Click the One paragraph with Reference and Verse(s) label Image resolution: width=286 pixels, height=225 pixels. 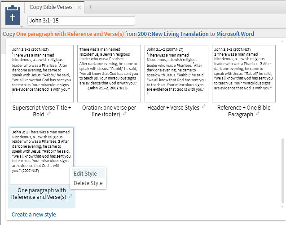click(39, 194)
